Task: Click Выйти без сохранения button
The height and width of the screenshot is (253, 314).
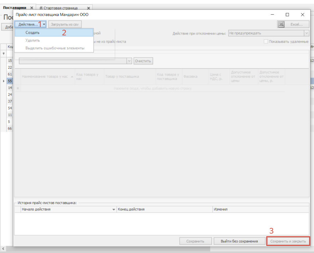Action: click(x=239, y=241)
